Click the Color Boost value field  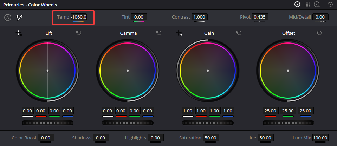pyautogui.click(x=46, y=138)
